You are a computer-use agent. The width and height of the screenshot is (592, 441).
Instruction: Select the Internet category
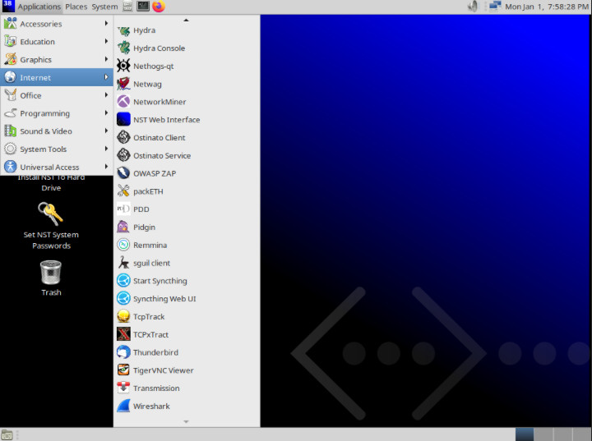(57, 77)
